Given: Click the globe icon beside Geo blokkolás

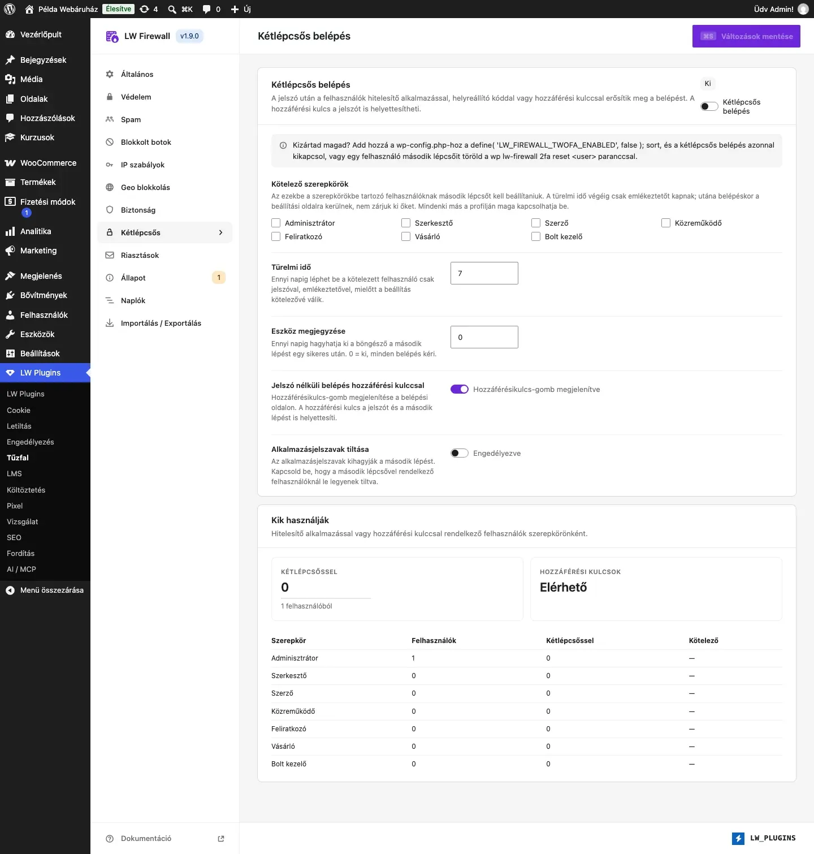Looking at the screenshot, I should [110, 187].
